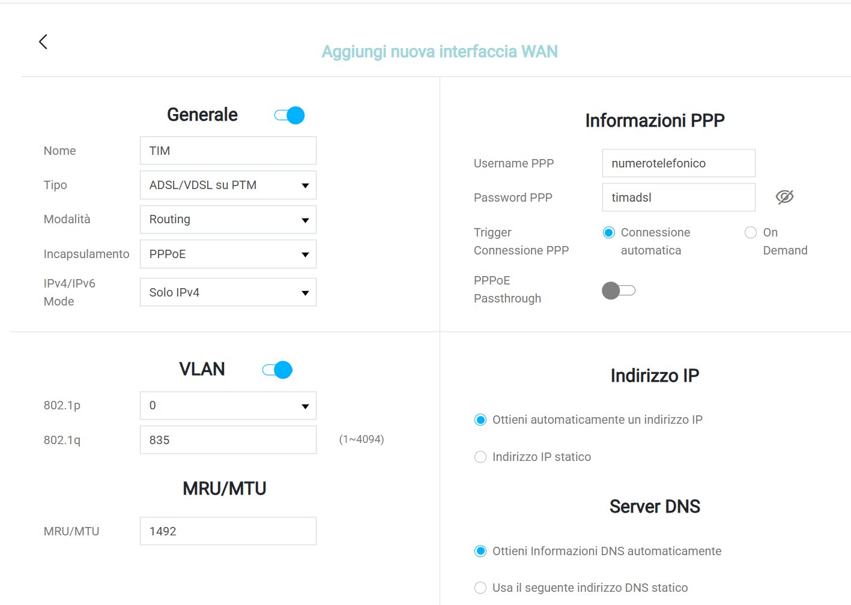
Task: Click the MRU/MTU value field
Action: pos(228,531)
